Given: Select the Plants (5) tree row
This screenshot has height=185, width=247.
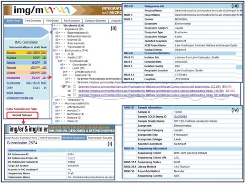Looking at the screenshot, I should (x=73, y=121).
